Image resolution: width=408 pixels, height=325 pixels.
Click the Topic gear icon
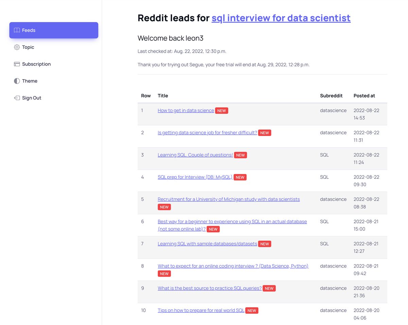pyautogui.click(x=17, y=47)
